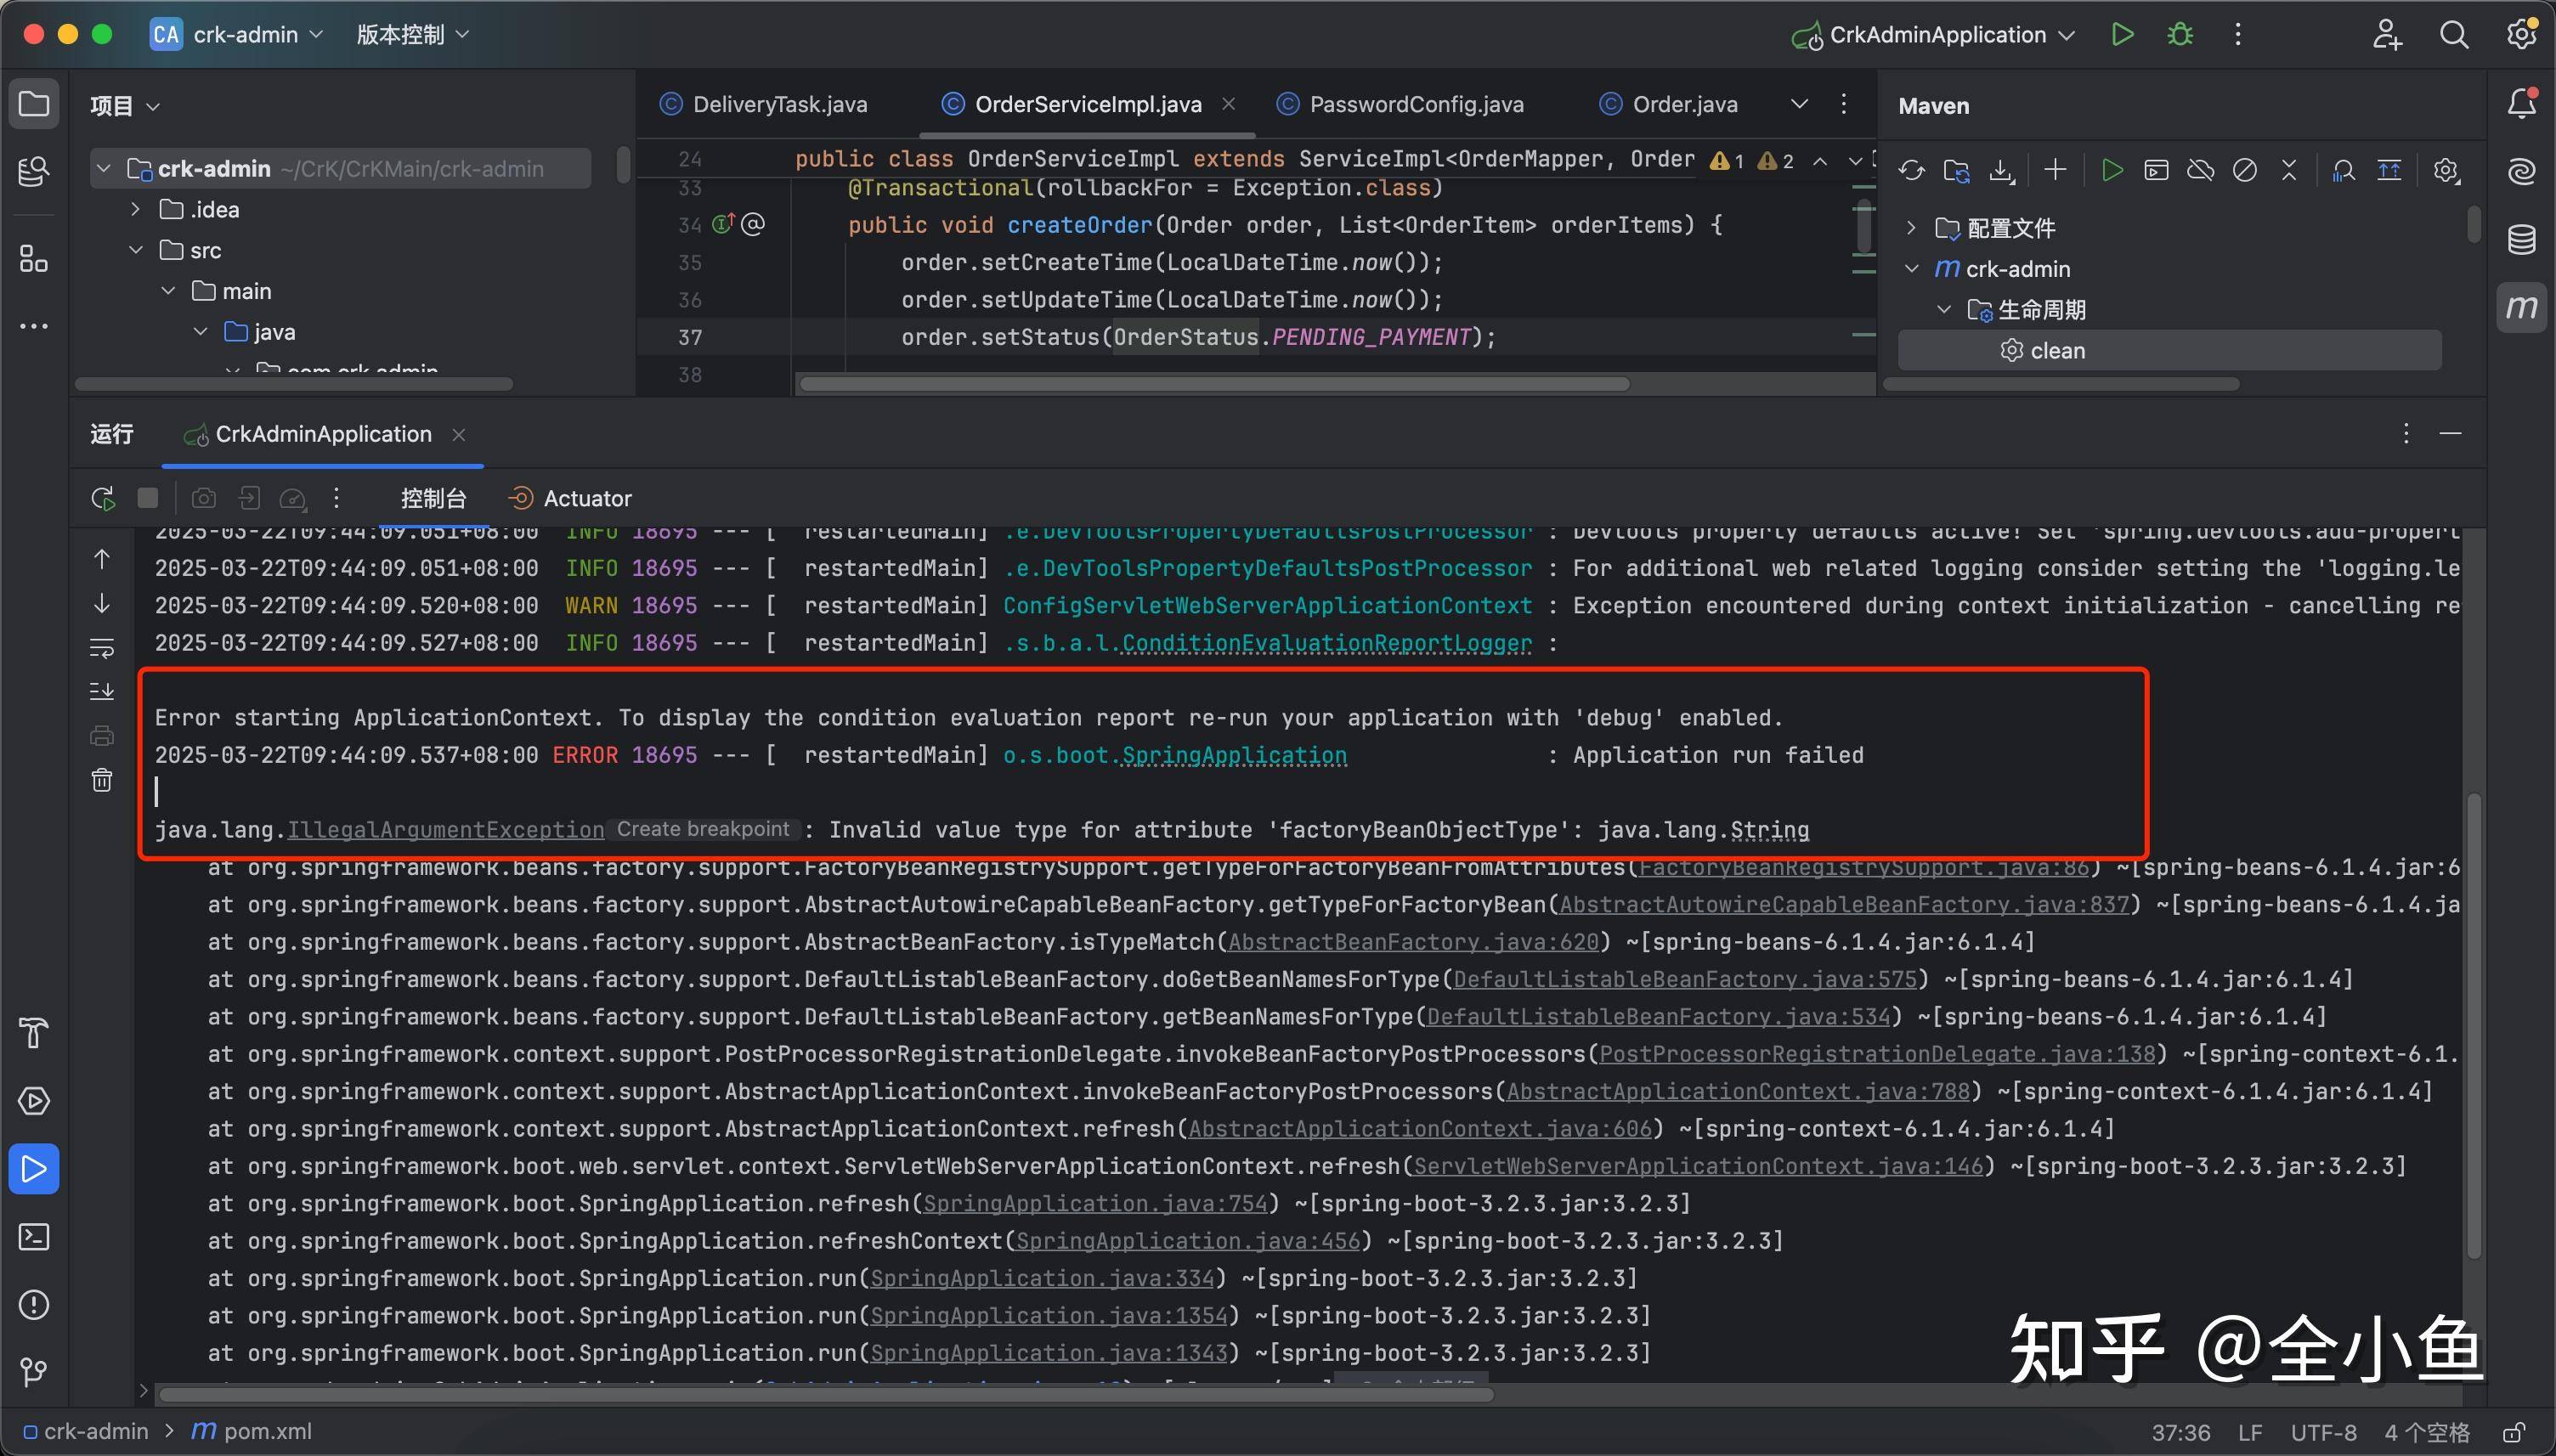
Task: Reload all Maven projects icon
Action: (1911, 171)
